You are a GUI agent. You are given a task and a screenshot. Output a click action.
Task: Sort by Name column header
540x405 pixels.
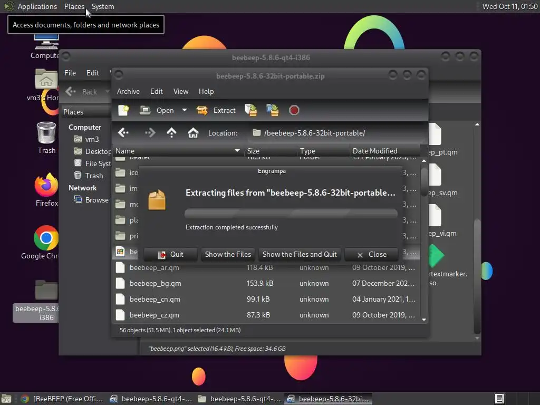[178, 151]
